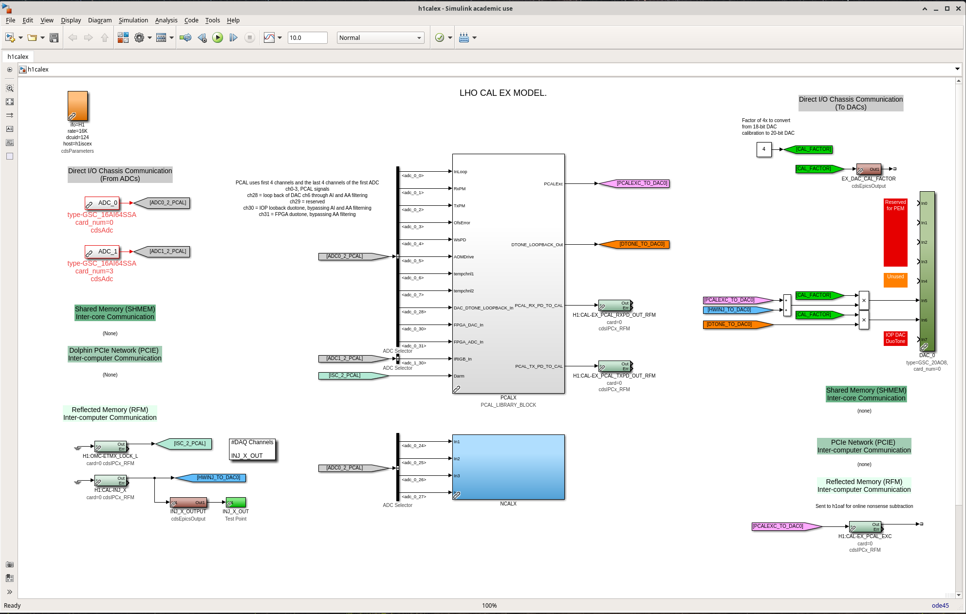Click the PCALX library block

click(508, 273)
